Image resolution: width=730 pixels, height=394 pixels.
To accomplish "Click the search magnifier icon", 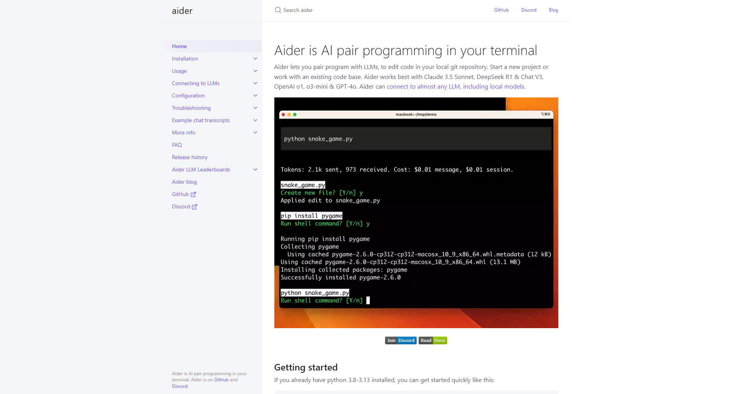I will (278, 10).
